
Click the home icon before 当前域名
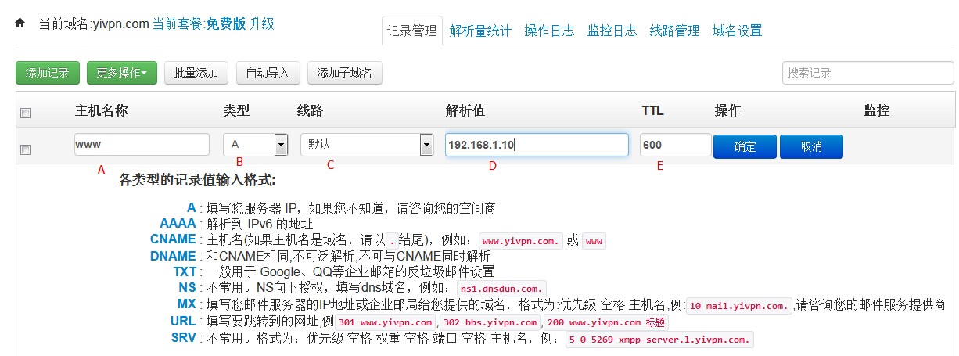[x=21, y=23]
